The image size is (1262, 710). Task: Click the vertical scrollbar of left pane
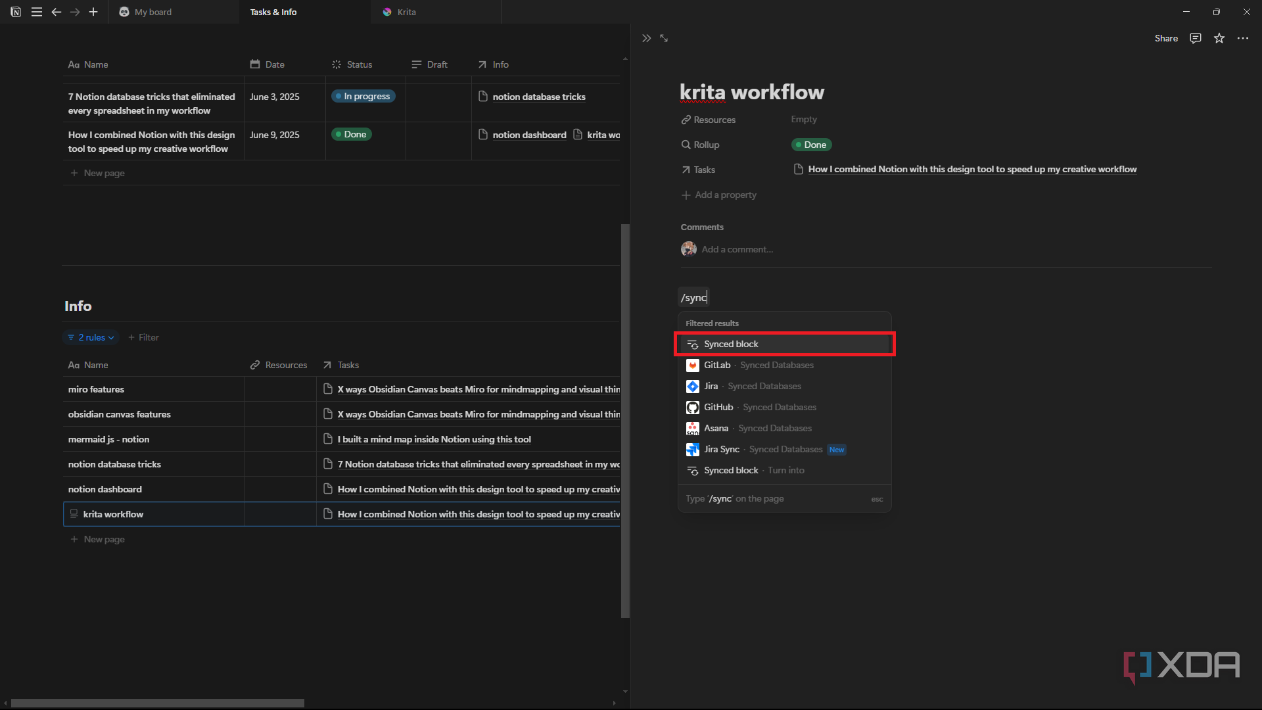click(x=625, y=421)
